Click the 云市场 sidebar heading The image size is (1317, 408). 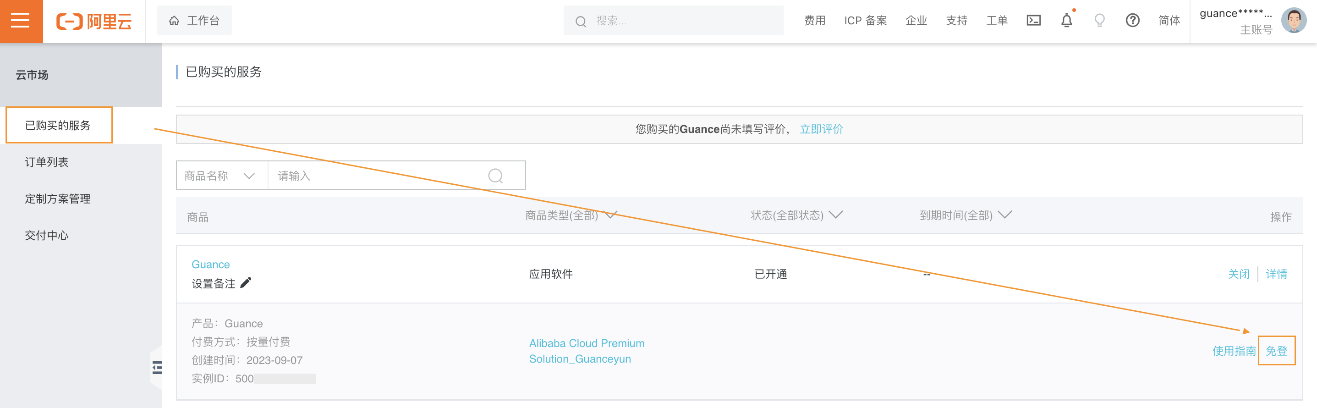coord(32,75)
